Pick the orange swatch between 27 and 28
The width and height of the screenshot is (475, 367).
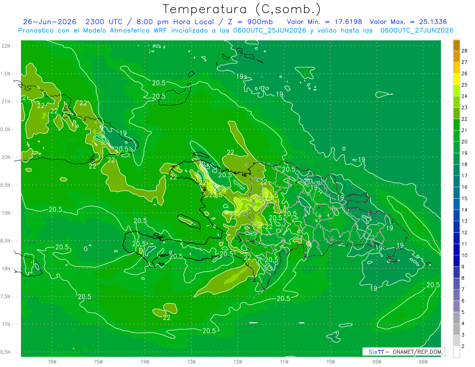point(456,56)
